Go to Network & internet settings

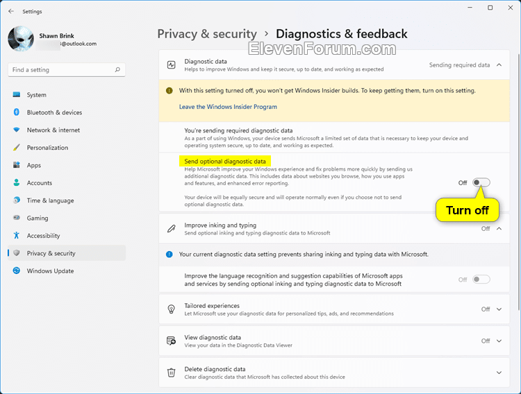(53, 130)
